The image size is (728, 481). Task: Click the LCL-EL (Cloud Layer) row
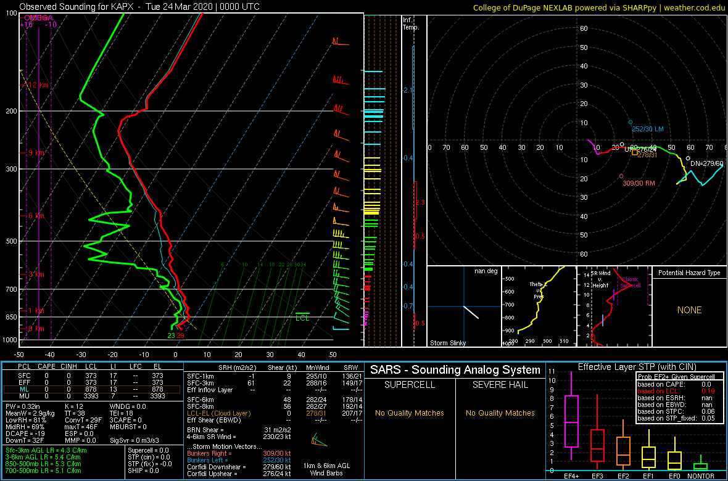coord(274,413)
